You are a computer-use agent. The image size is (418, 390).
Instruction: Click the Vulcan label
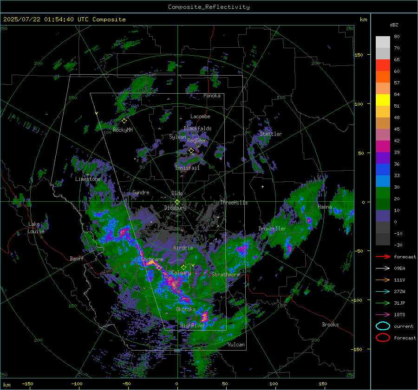pos(236,345)
